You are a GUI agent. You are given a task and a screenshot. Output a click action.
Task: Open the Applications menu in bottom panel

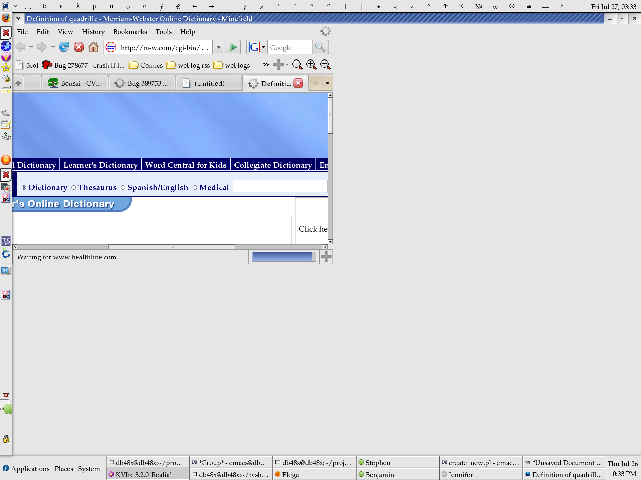click(x=26, y=469)
